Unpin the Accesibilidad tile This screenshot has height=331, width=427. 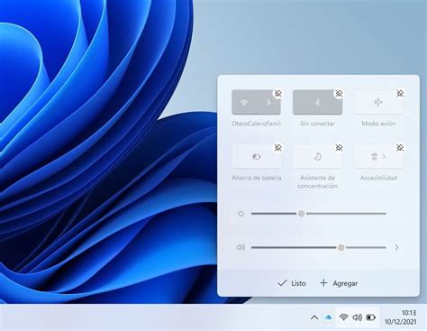click(400, 148)
